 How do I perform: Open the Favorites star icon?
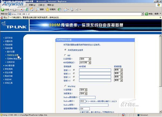click(x=47, y=9)
